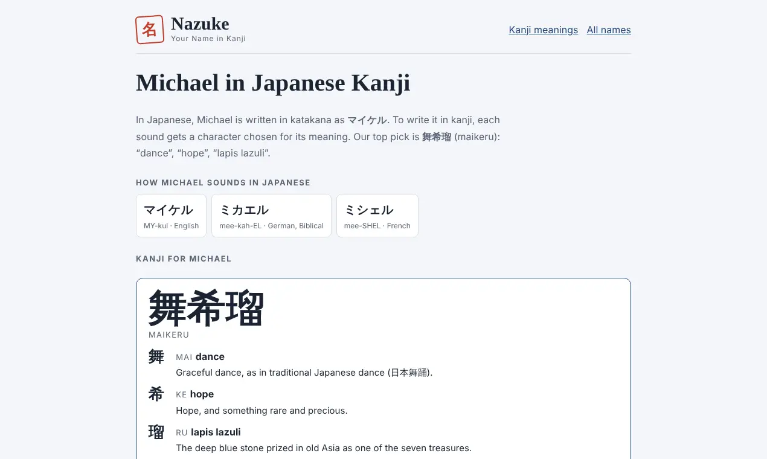Click the "Kanji for Michael" section label

click(x=184, y=258)
